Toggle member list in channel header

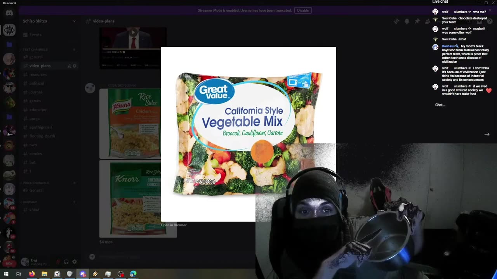coord(427,21)
